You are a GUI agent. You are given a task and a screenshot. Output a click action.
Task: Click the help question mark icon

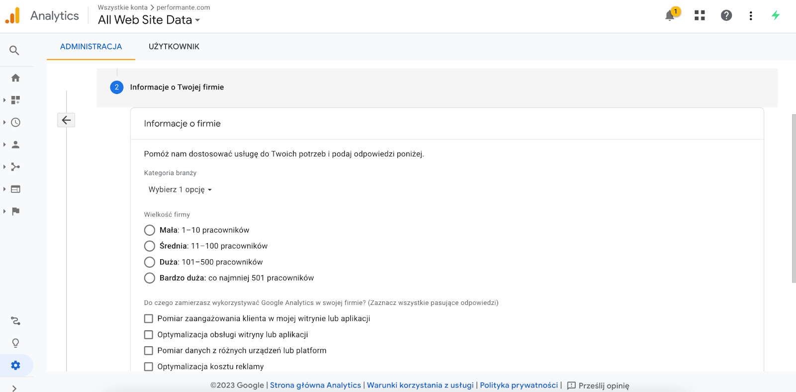pos(726,15)
